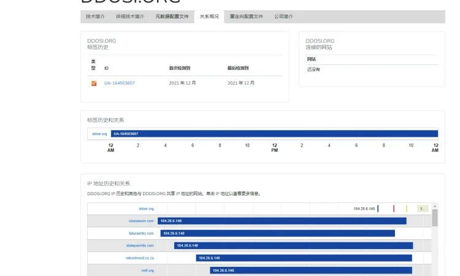Click rmfi.org's 104.26.6.140 bar
This screenshot has height=276, width=460.
point(311,270)
